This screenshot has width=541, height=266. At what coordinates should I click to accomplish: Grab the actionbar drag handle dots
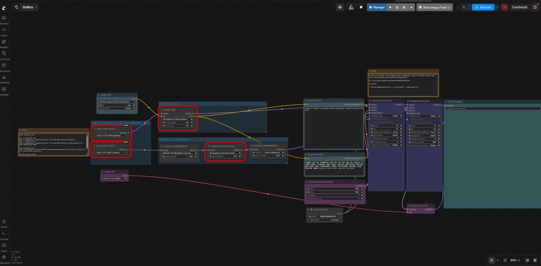click(x=458, y=7)
